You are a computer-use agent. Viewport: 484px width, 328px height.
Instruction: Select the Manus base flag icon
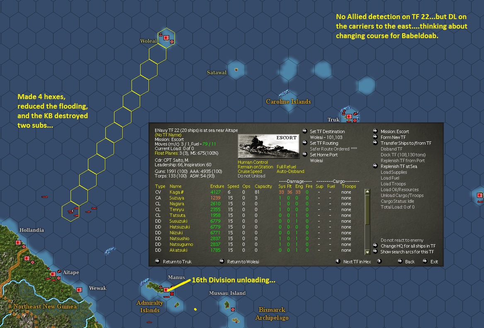[166, 290]
